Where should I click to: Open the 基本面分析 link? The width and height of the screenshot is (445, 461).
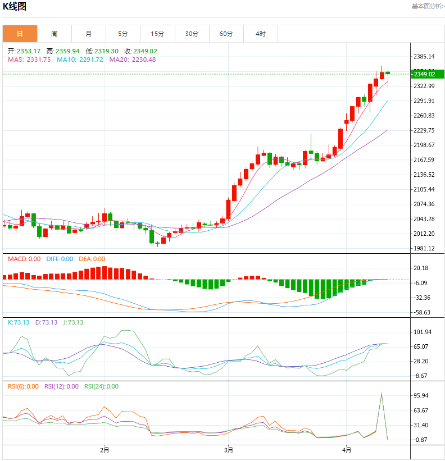click(x=428, y=6)
